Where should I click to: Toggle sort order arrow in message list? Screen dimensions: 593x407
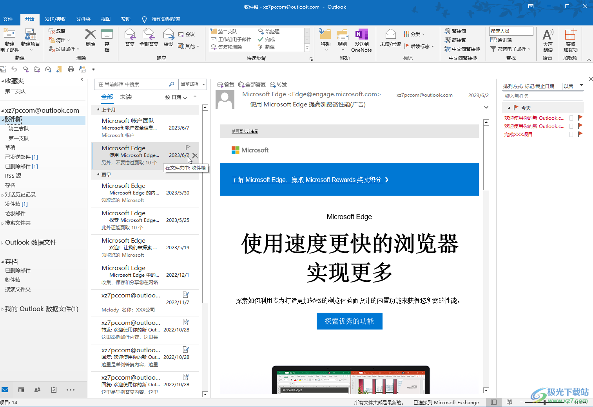pos(195,97)
